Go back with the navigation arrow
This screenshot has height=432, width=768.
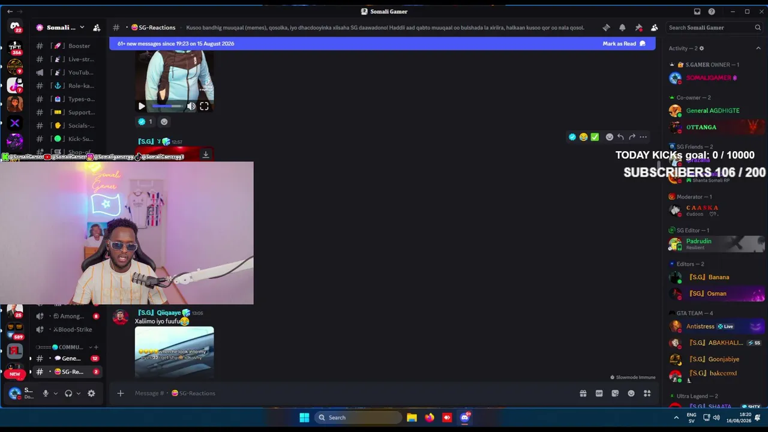point(10,11)
